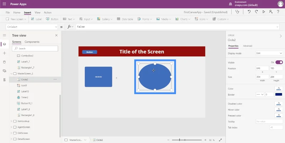Screen dimensions: 285x143
Task: Open Data sources in left sidebar
Action: [4, 62]
